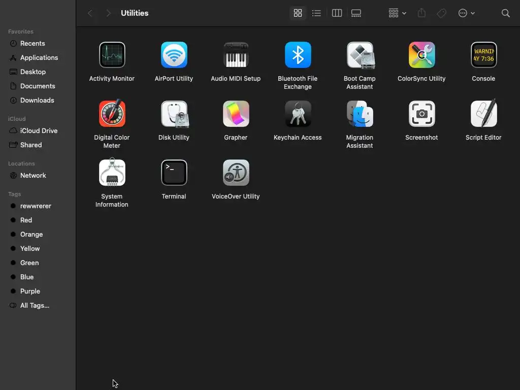
Task: Open the group-by dropdown
Action: pyautogui.click(x=397, y=13)
